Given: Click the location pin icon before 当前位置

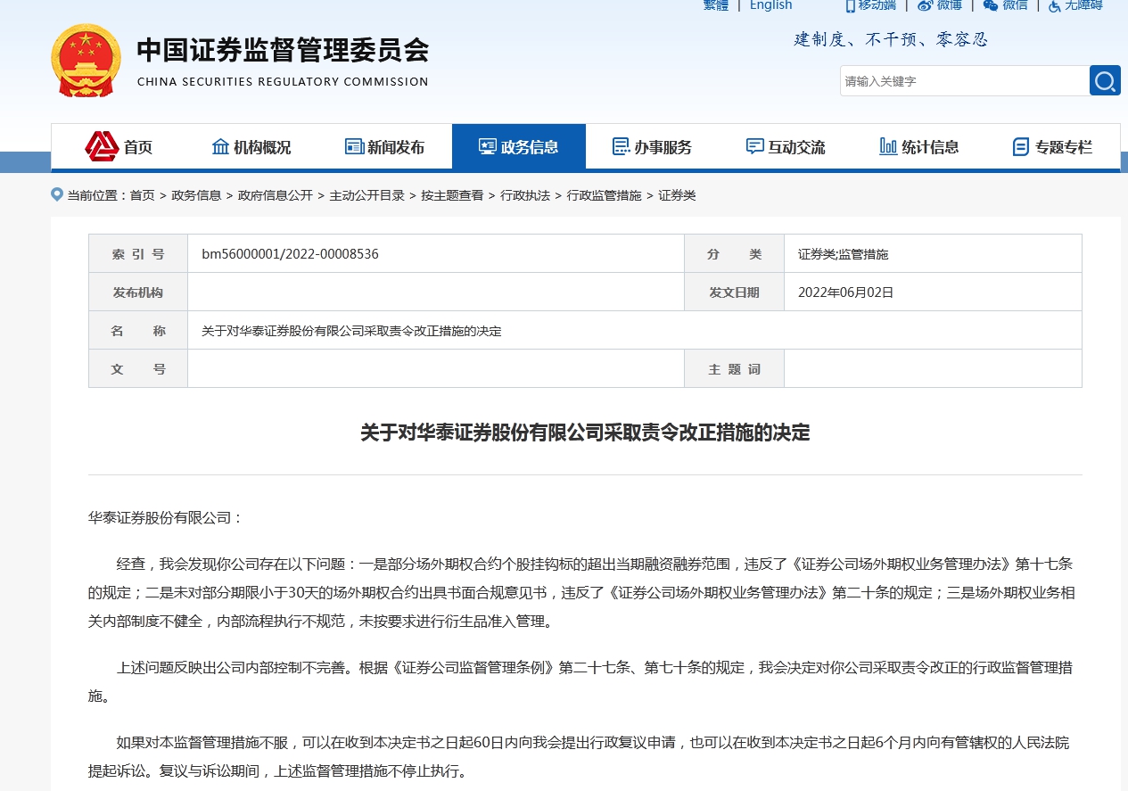Looking at the screenshot, I should 57,194.
